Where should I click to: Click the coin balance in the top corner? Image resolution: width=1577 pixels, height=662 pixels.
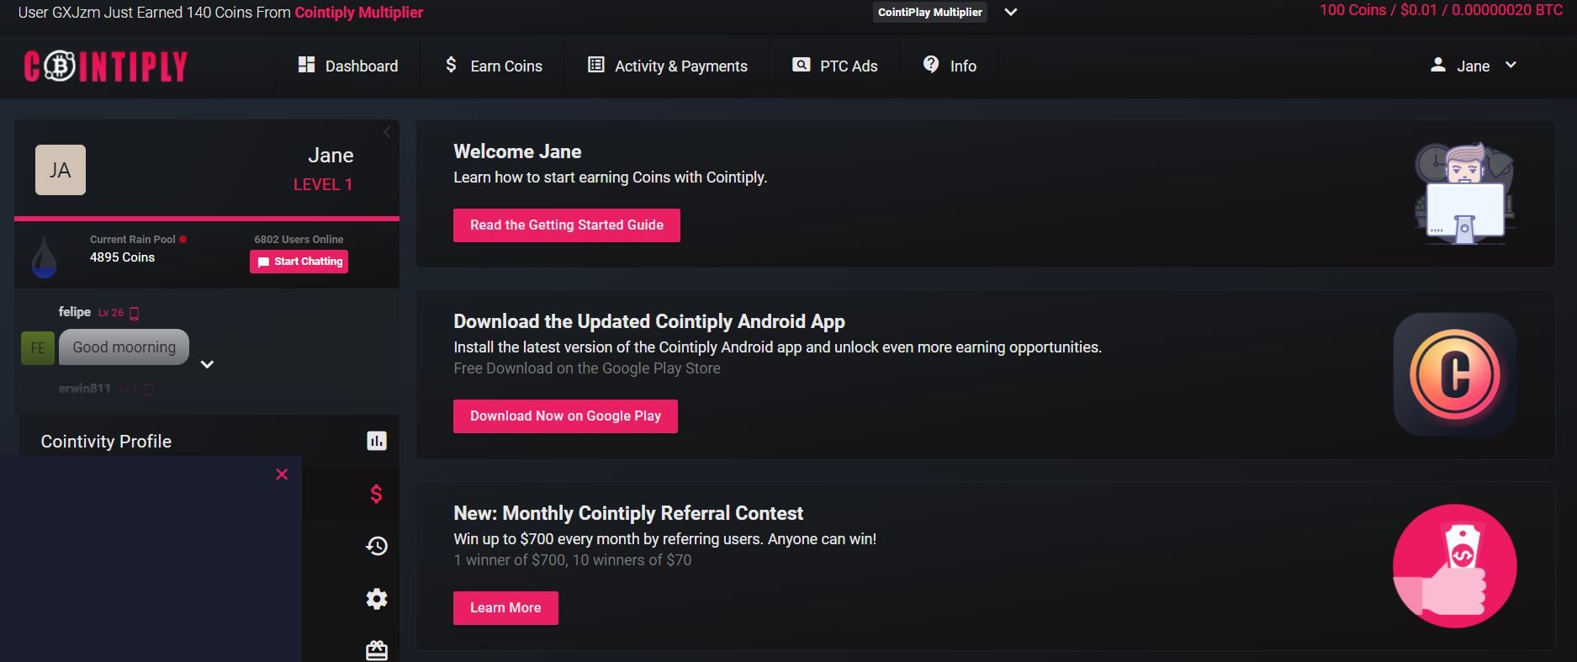point(1441,10)
